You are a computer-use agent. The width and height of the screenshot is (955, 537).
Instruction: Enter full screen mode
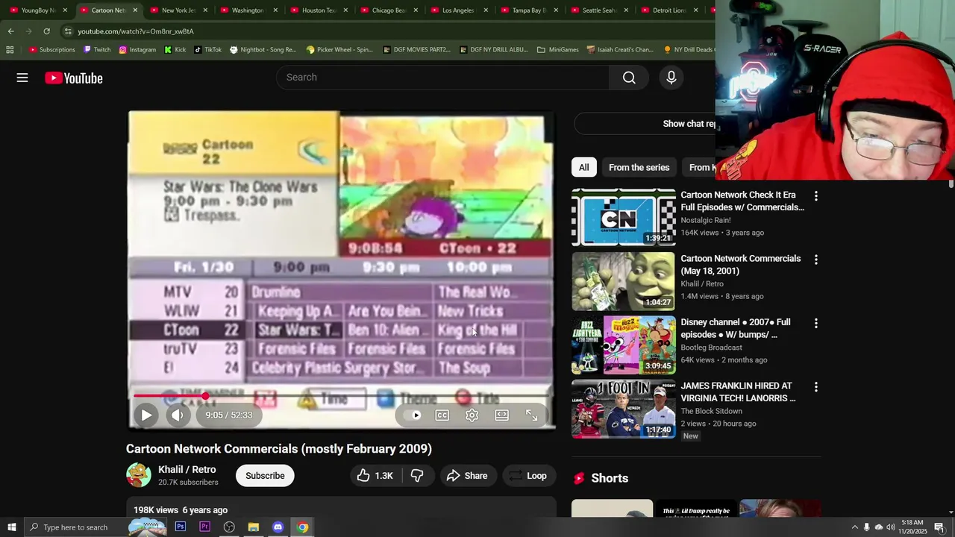click(531, 415)
